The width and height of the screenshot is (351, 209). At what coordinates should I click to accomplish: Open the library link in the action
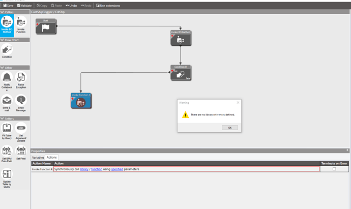point(84,169)
